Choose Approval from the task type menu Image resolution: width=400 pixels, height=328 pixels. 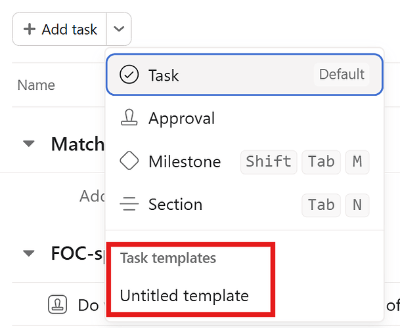click(244, 118)
